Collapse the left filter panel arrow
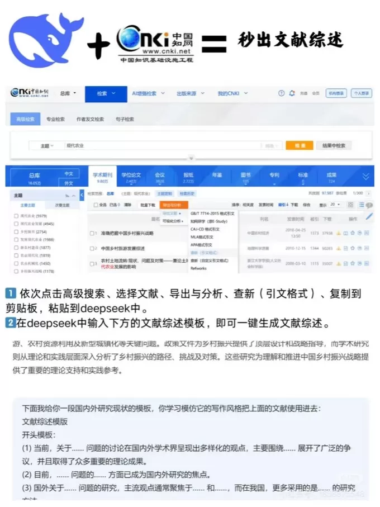The width and height of the screenshot is (380, 507). click(82, 195)
